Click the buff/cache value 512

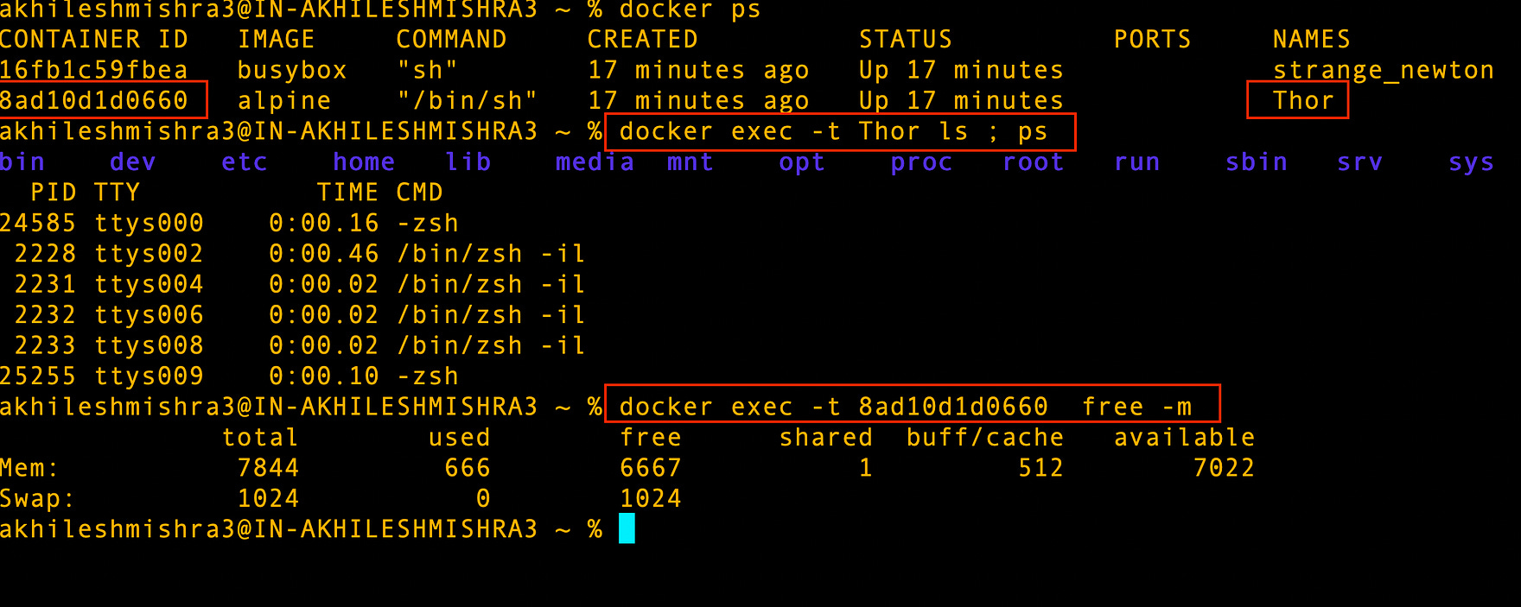pyautogui.click(x=1041, y=468)
